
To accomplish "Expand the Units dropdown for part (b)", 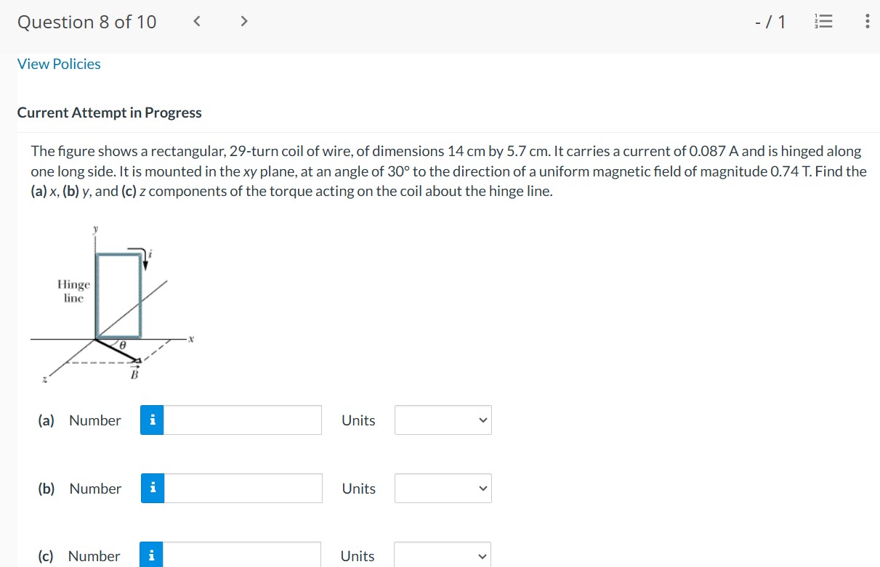I will (x=443, y=489).
